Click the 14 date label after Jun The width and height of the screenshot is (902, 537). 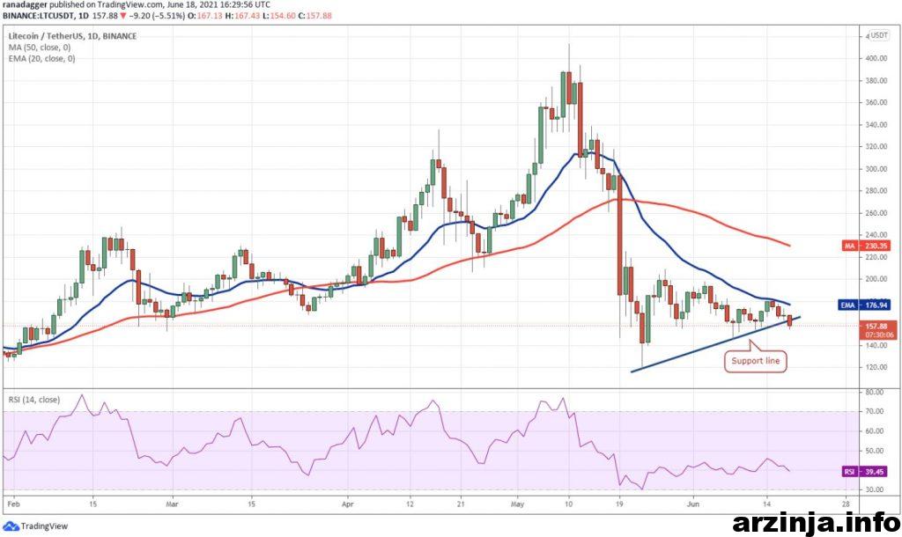[767, 504]
